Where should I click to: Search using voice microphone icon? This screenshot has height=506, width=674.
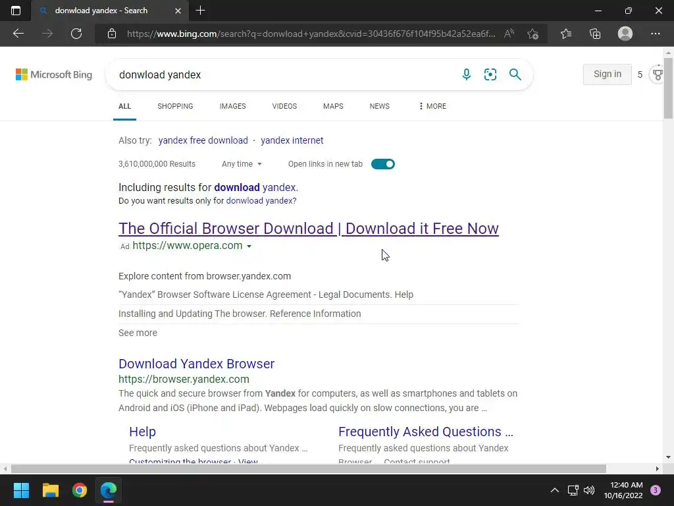pos(467,74)
